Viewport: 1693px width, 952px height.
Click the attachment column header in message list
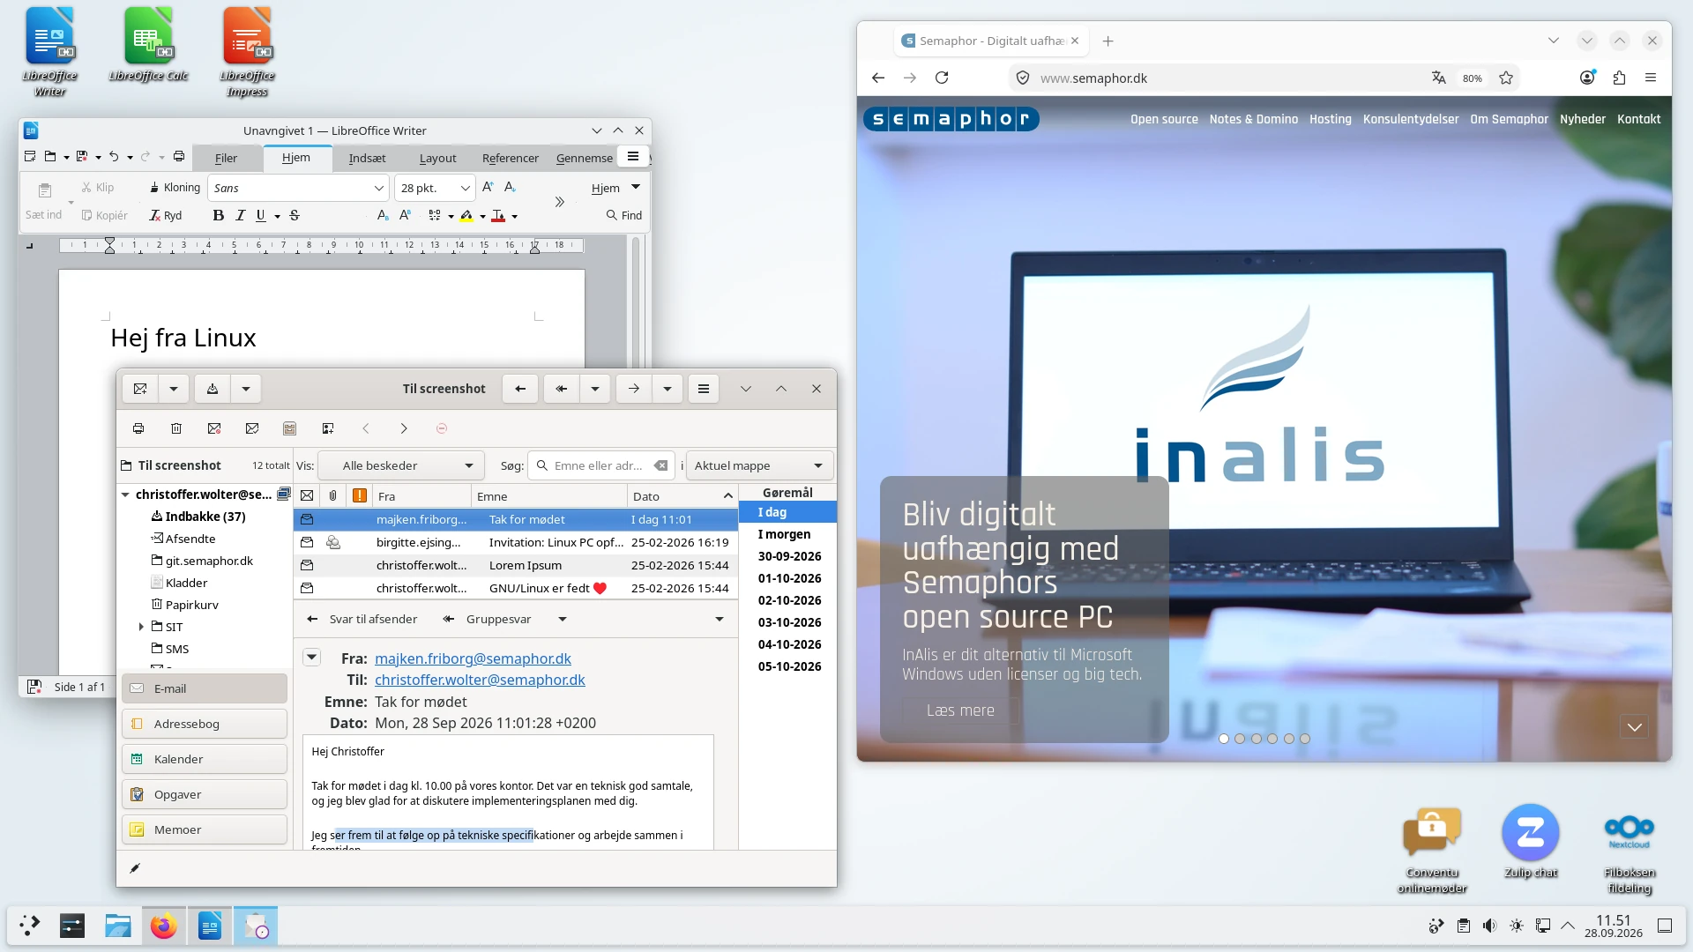(332, 495)
